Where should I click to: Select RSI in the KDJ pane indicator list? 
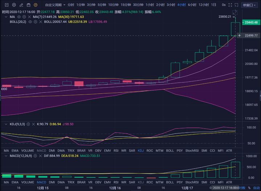click(x=116, y=150)
